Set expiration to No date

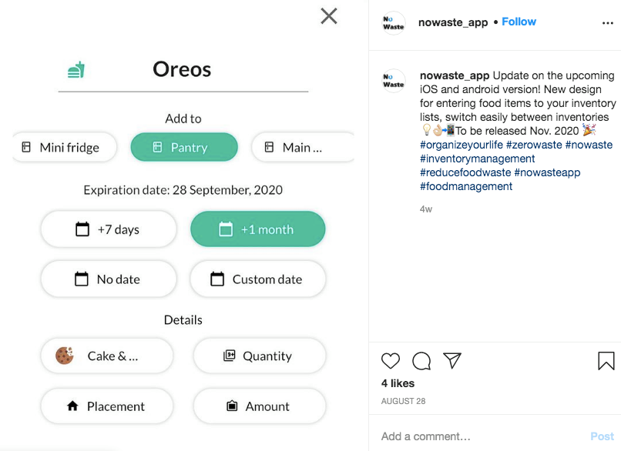click(x=109, y=279)
